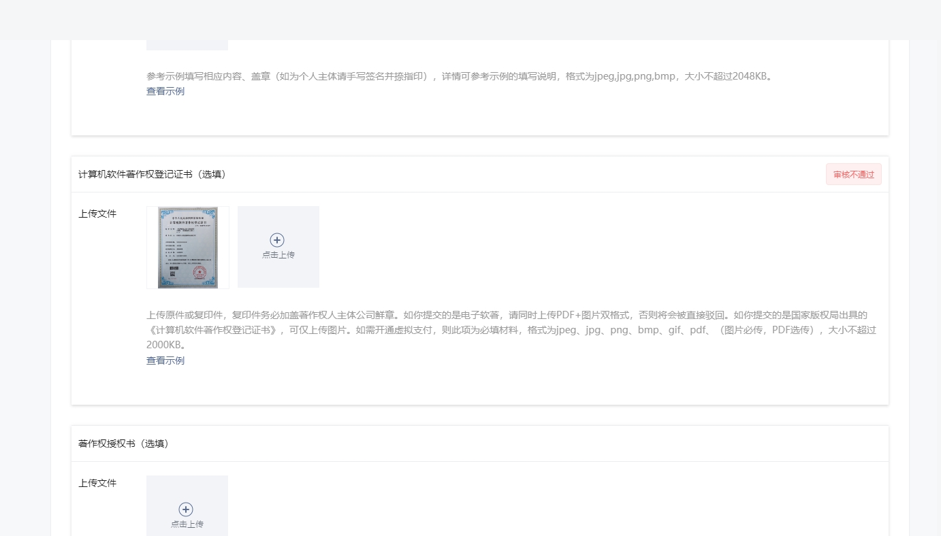941x536 pixels.
Task: Click 上传文件 label in certificate section
Action: pyautogui.click(x=97, y=214)
